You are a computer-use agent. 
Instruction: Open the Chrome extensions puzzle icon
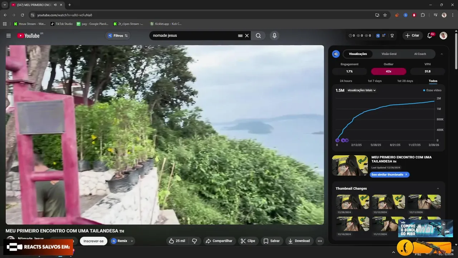[423, 15]
